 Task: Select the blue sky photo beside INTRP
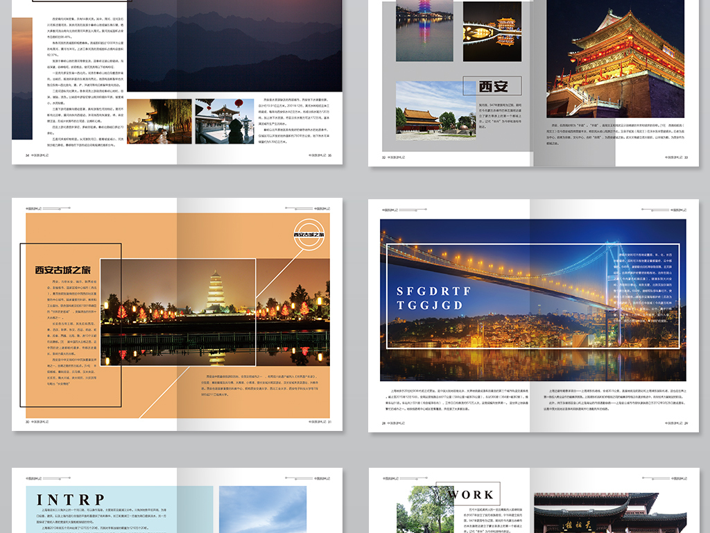pos(262,509)
